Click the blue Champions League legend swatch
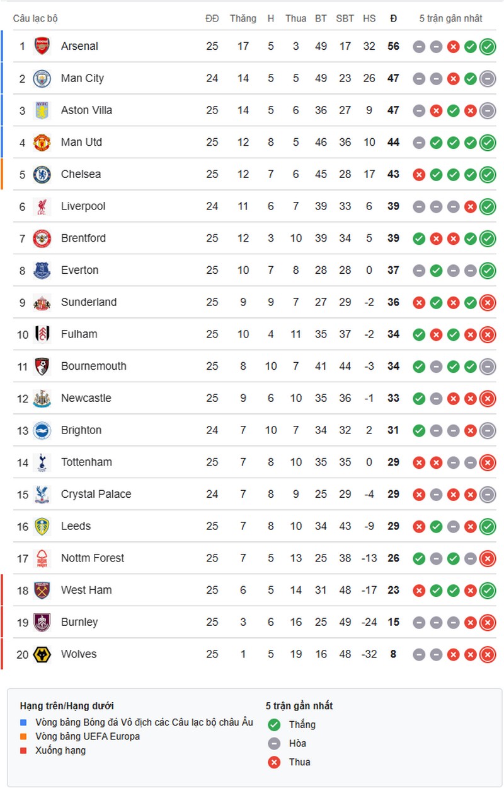504x788 pixels. [24, 722]
